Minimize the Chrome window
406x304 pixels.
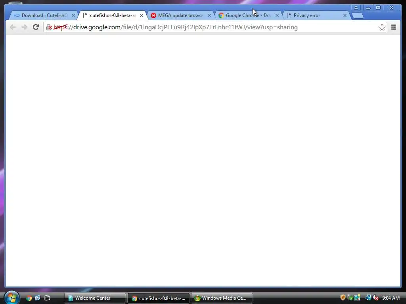(368, 8)
